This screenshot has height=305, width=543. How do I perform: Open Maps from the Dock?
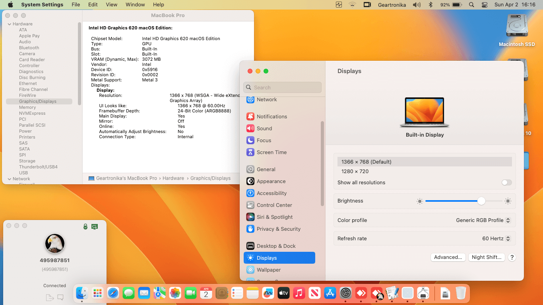(159, 293)
